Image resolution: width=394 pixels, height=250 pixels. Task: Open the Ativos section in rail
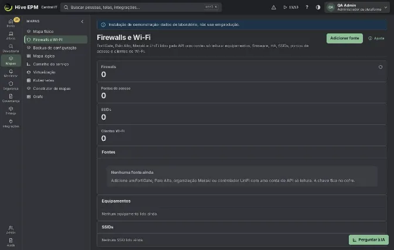(11, 35)
